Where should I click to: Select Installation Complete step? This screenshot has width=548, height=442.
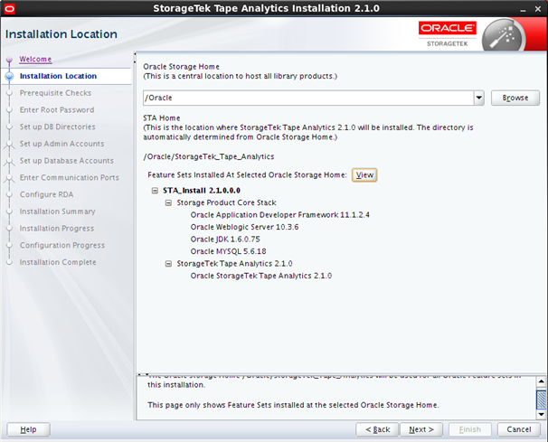[x=58, y=262]
